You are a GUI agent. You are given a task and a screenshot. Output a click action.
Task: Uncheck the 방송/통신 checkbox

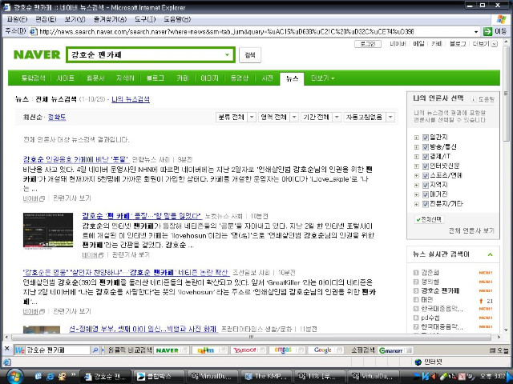[x=426, y=147]
